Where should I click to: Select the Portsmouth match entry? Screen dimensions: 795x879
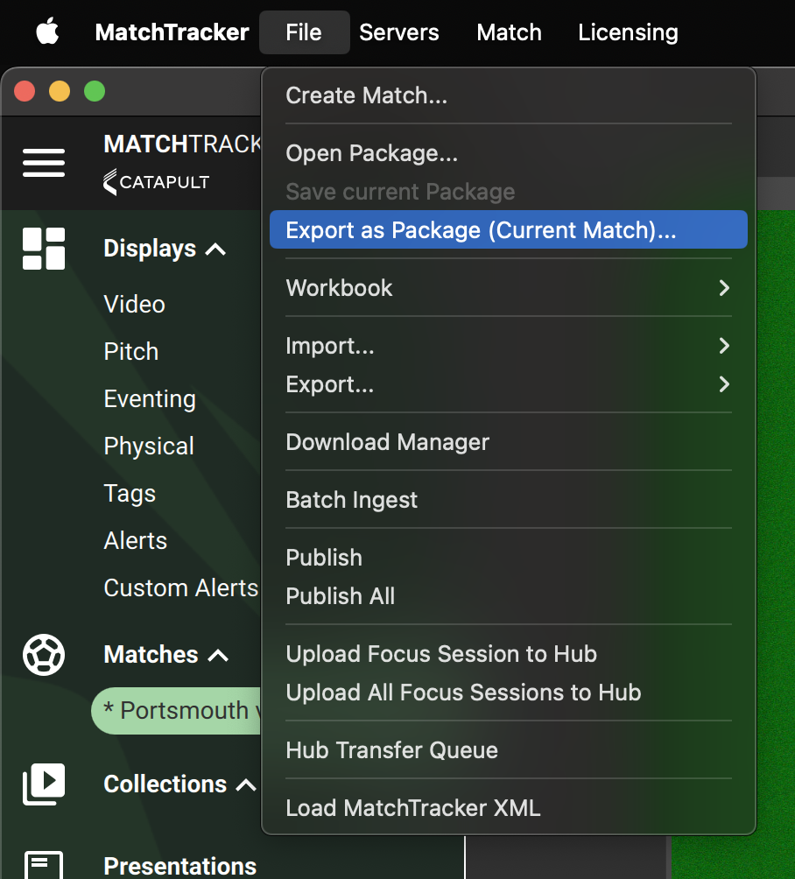tap(177, 711)
